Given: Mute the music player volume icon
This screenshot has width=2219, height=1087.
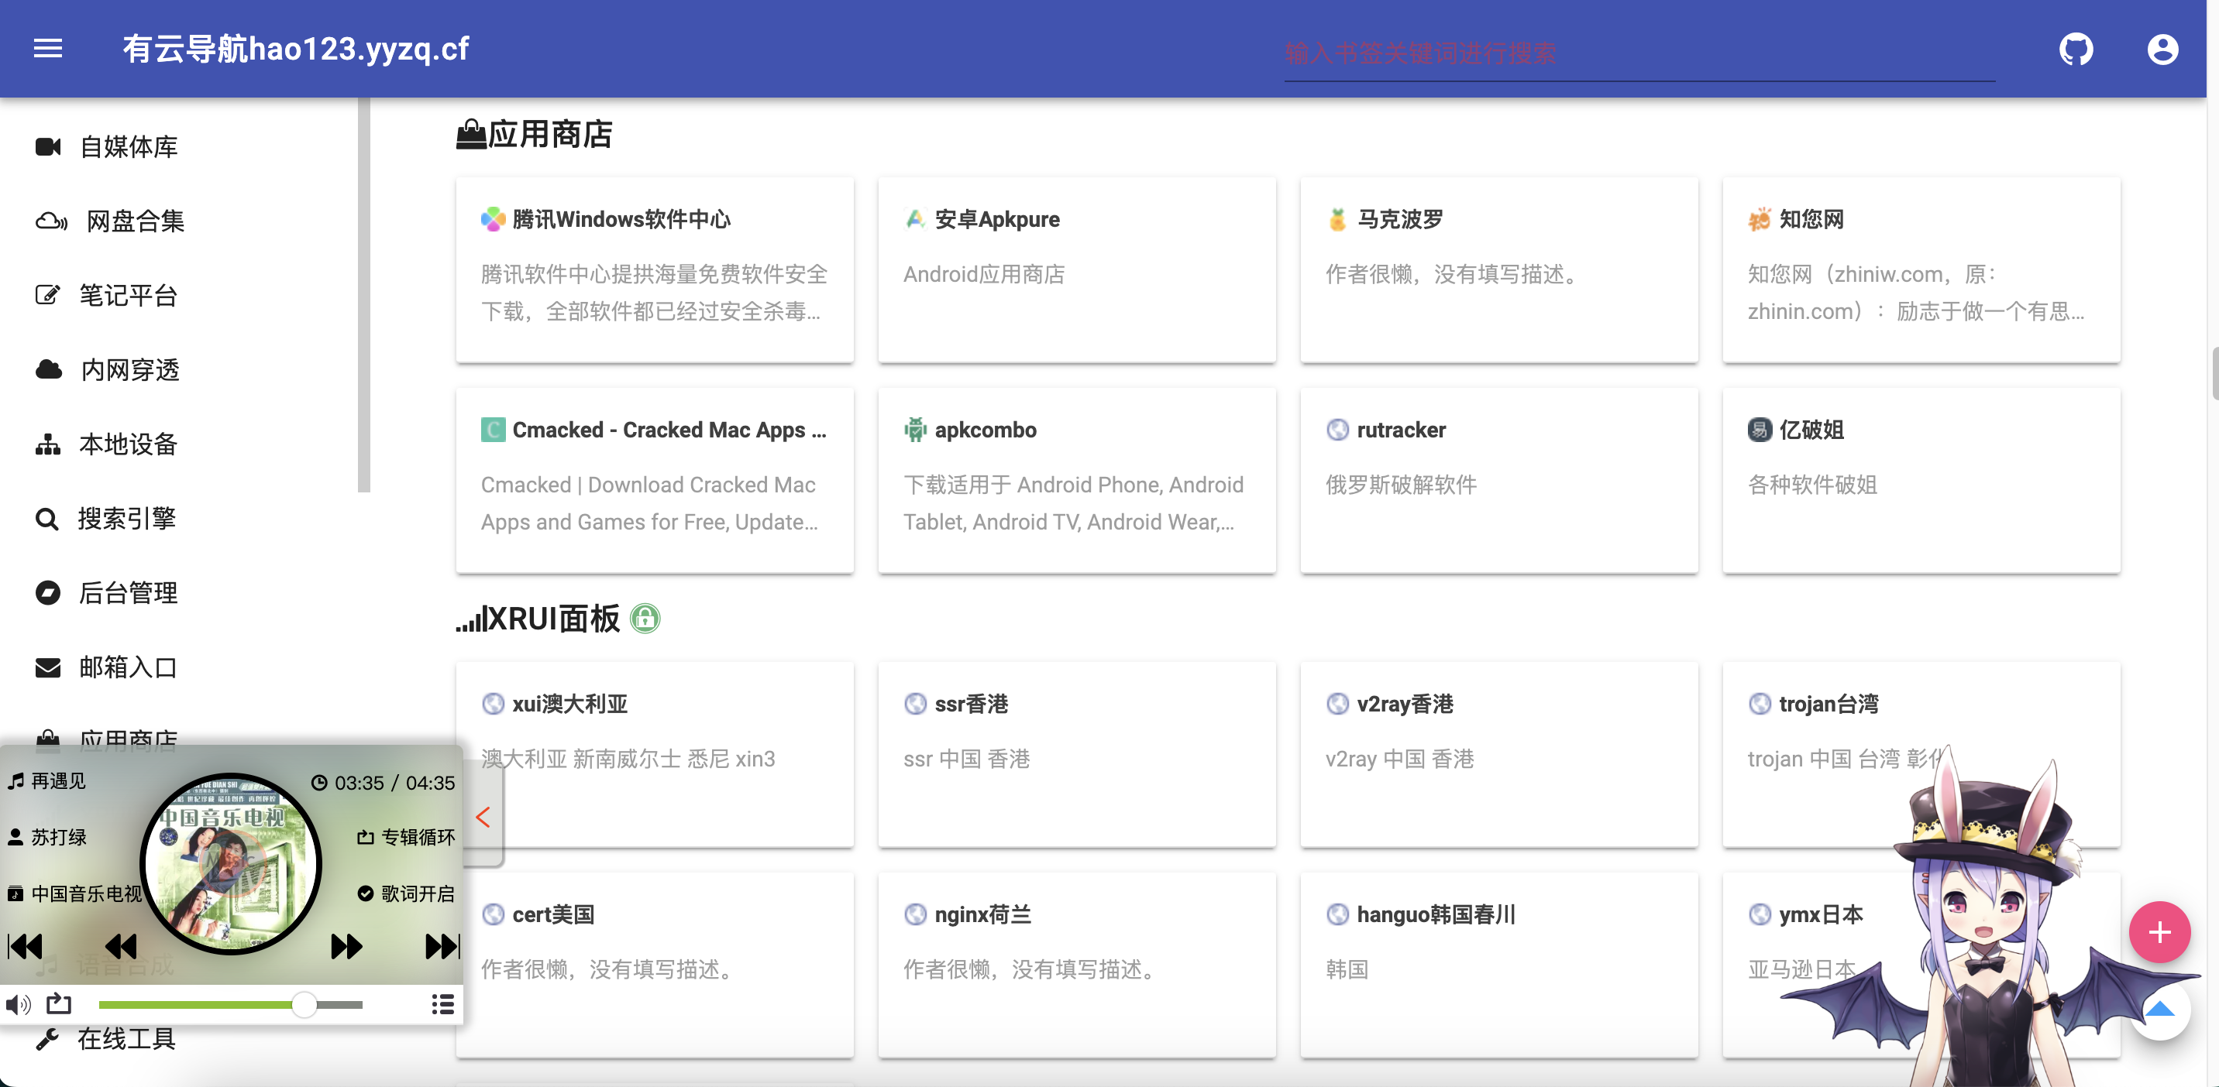Looking at the screenshot, I should pyautogui.click(x=18, y=1004).
